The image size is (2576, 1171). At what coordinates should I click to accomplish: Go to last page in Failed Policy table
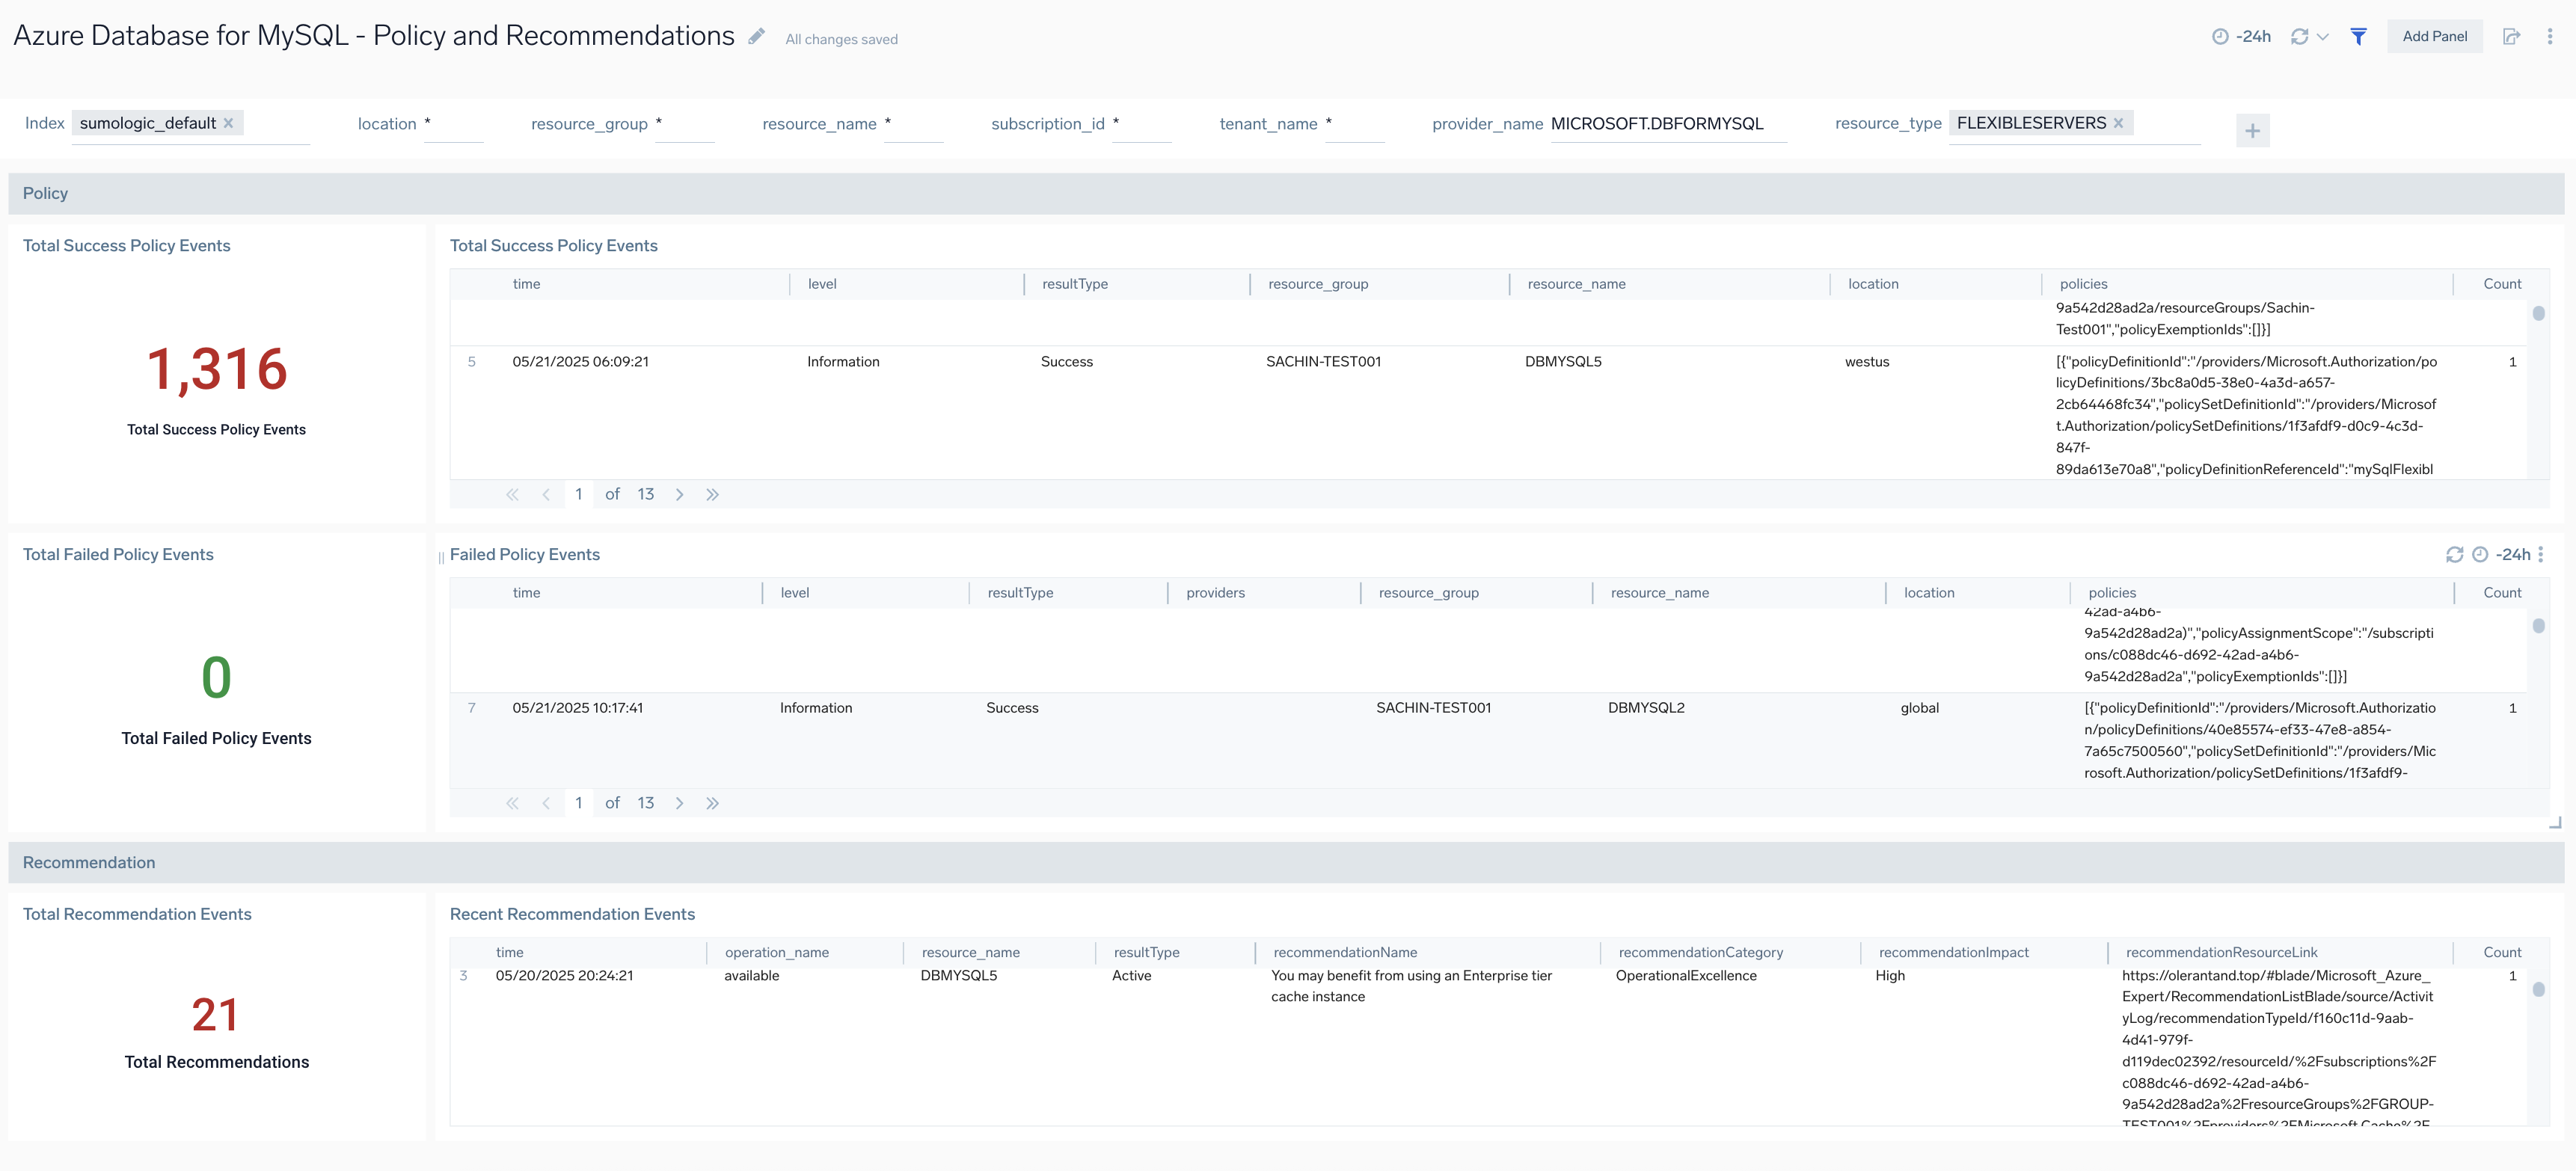(712, 804)
